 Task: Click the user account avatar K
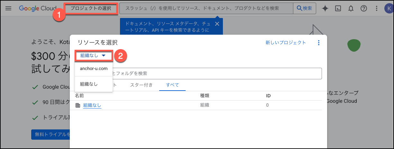coord(388,9)
